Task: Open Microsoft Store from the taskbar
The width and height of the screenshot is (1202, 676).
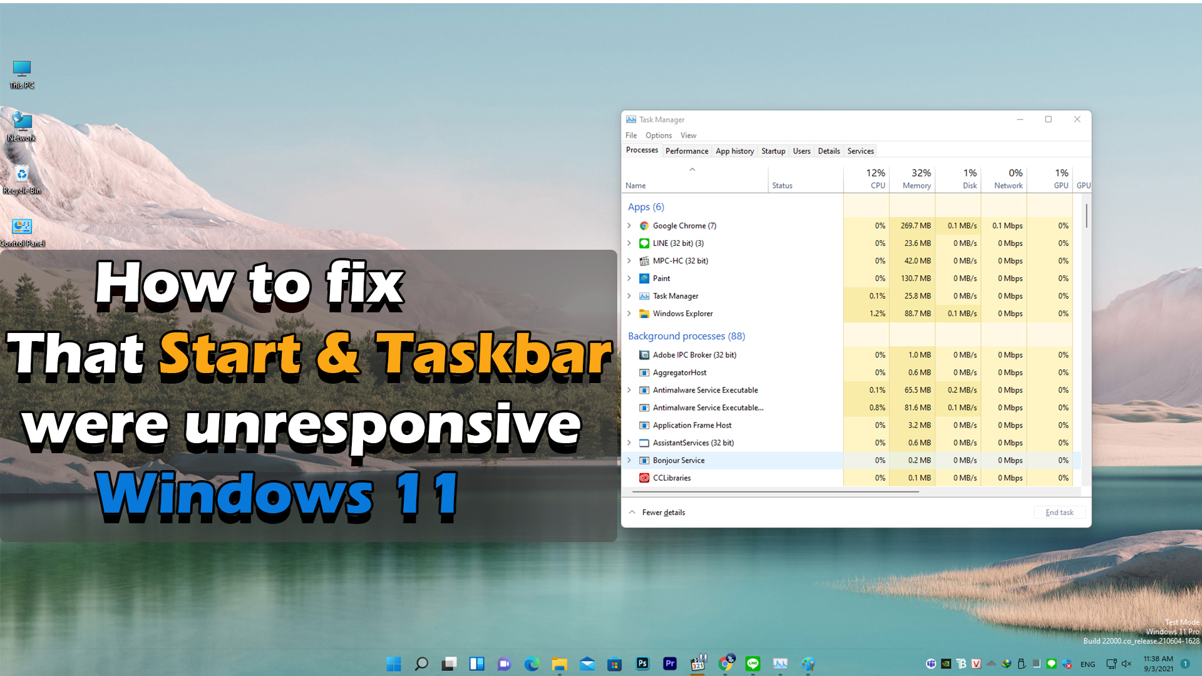Action: 614,663
